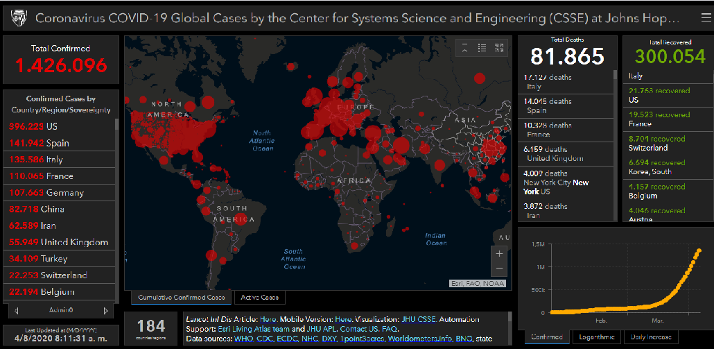Screen dimensions: 714x349
Task: Click the Total Recovered 300.054 number
Action: click(x=670, y=56)
